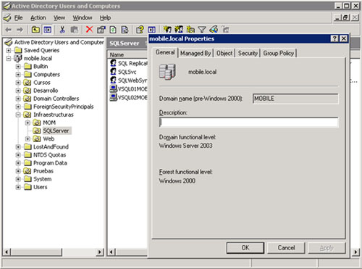Click the pre-Windows 2000 domain name field
Screen dimensions: 362x269
coord(295,99)
